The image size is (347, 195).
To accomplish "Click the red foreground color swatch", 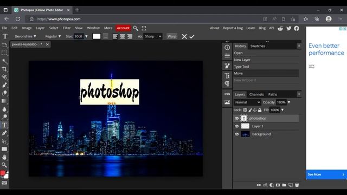I will [3, 173].
